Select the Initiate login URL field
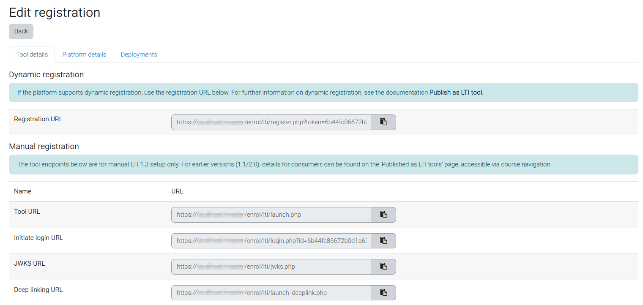643x305 pixels. click(x=271, y=241)
